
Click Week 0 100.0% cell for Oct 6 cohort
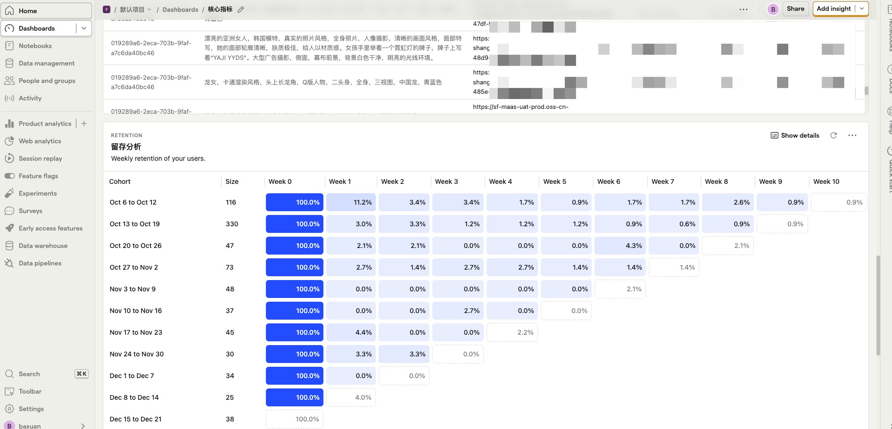click(295, 202)
